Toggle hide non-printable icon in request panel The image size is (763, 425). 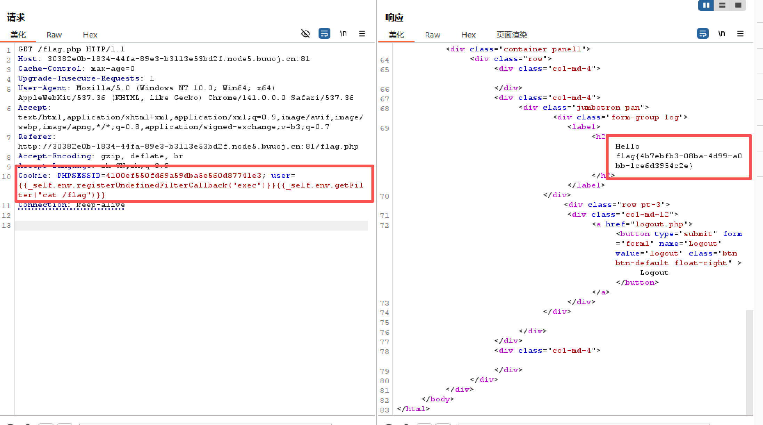[x=305, y=34]
